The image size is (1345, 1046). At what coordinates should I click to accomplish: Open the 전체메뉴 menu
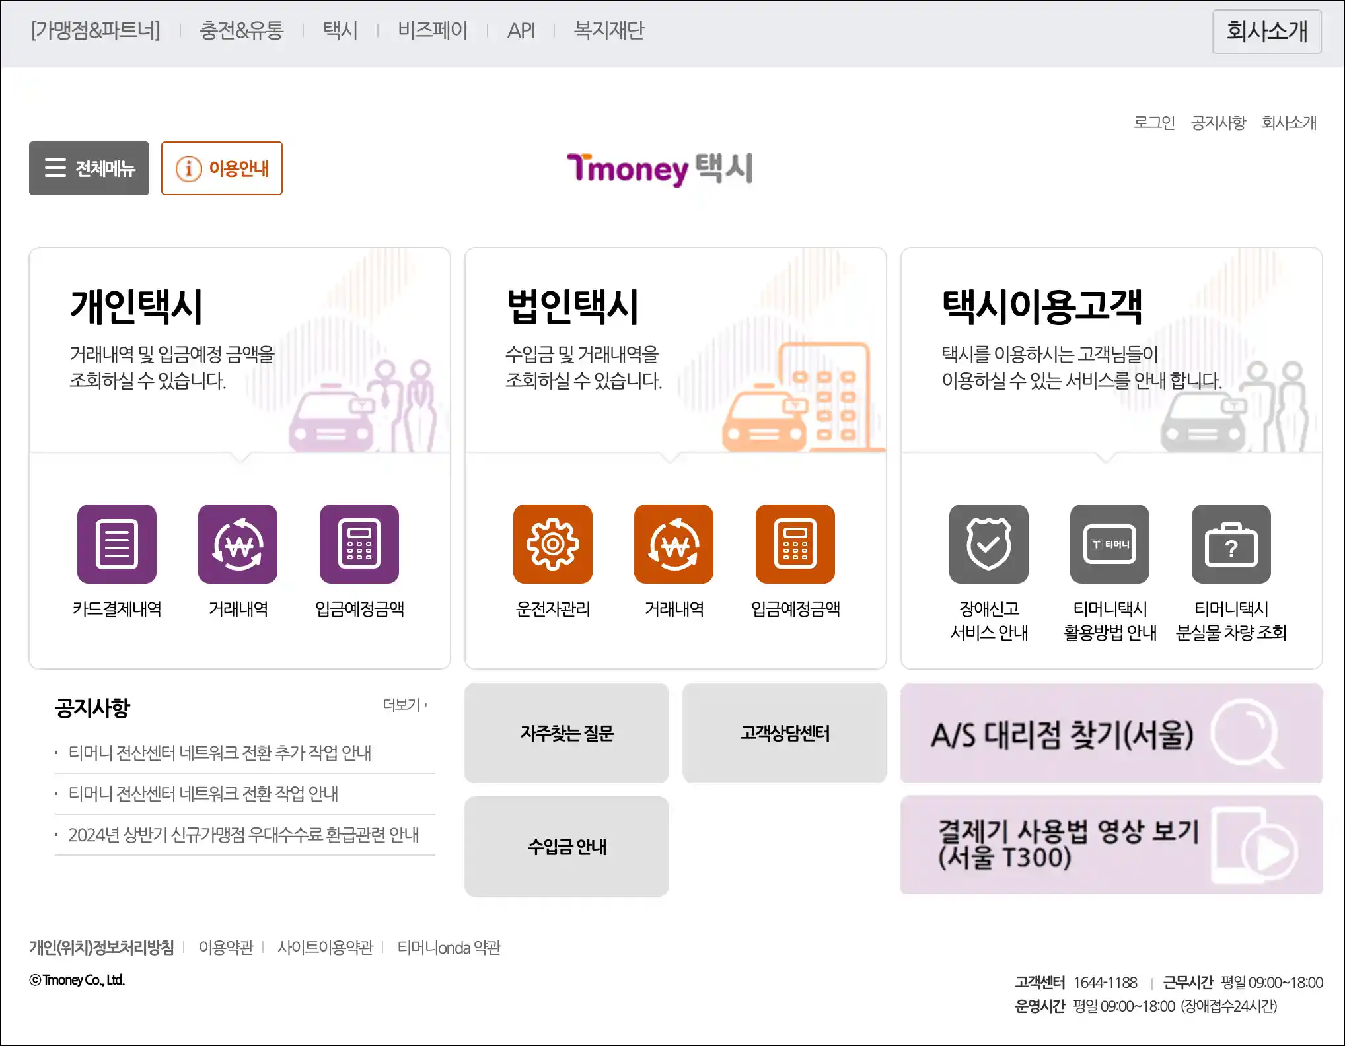89,168
